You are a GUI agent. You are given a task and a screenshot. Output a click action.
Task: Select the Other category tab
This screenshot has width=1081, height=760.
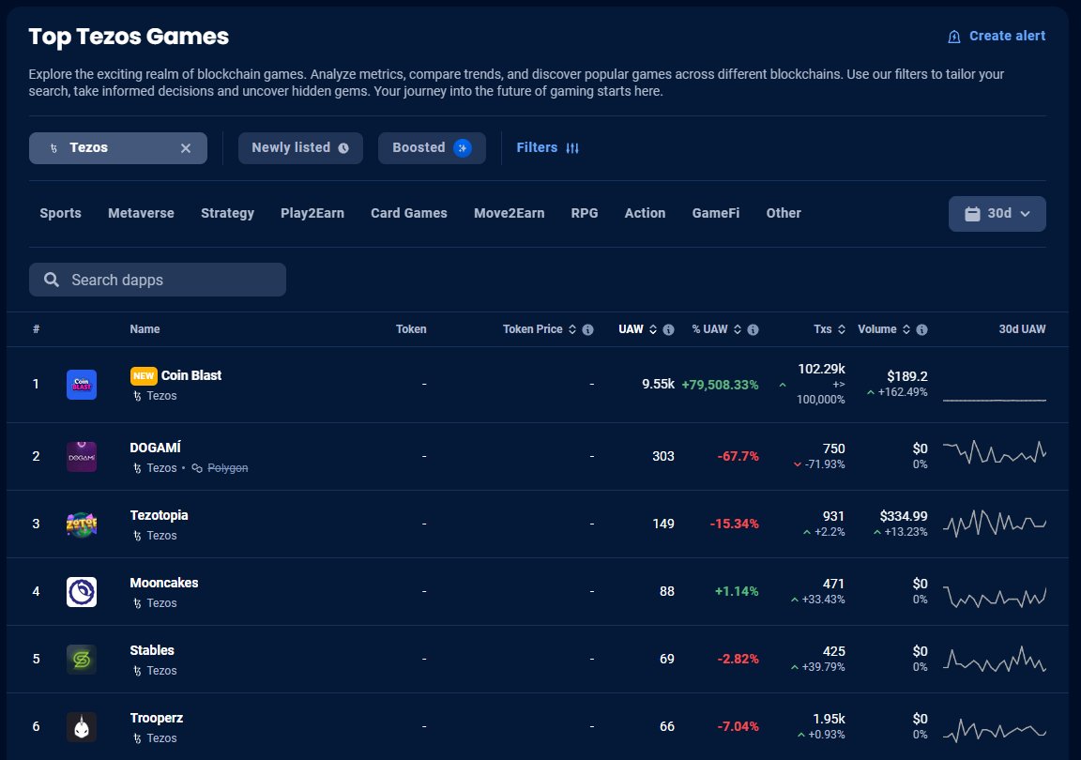pos(784,213)
